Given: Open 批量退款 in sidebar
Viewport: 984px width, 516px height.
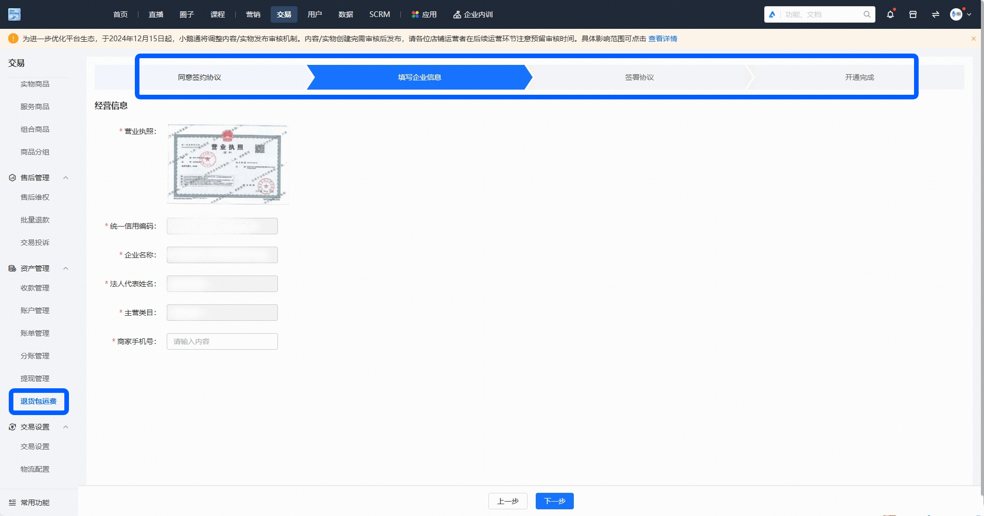Looking at the screenshot, I should pyautogui.click(x=35, y=220).
